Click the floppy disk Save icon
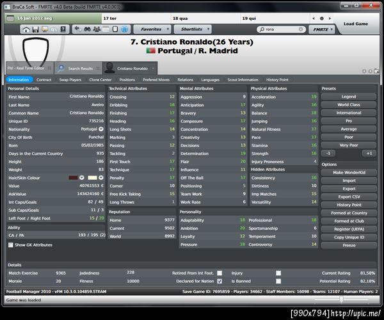Viewport: 384px width, 320px height. [35, 29]
